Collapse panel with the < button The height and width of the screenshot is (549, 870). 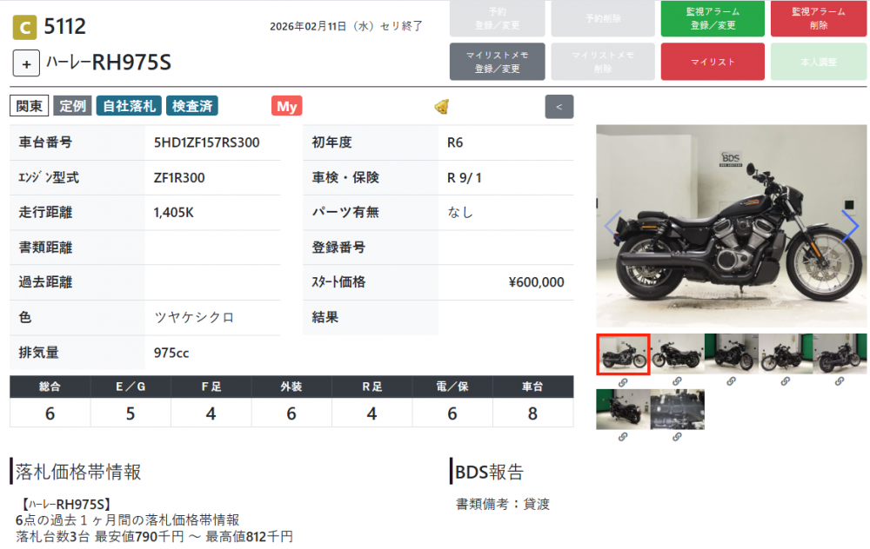pos(559,106)
